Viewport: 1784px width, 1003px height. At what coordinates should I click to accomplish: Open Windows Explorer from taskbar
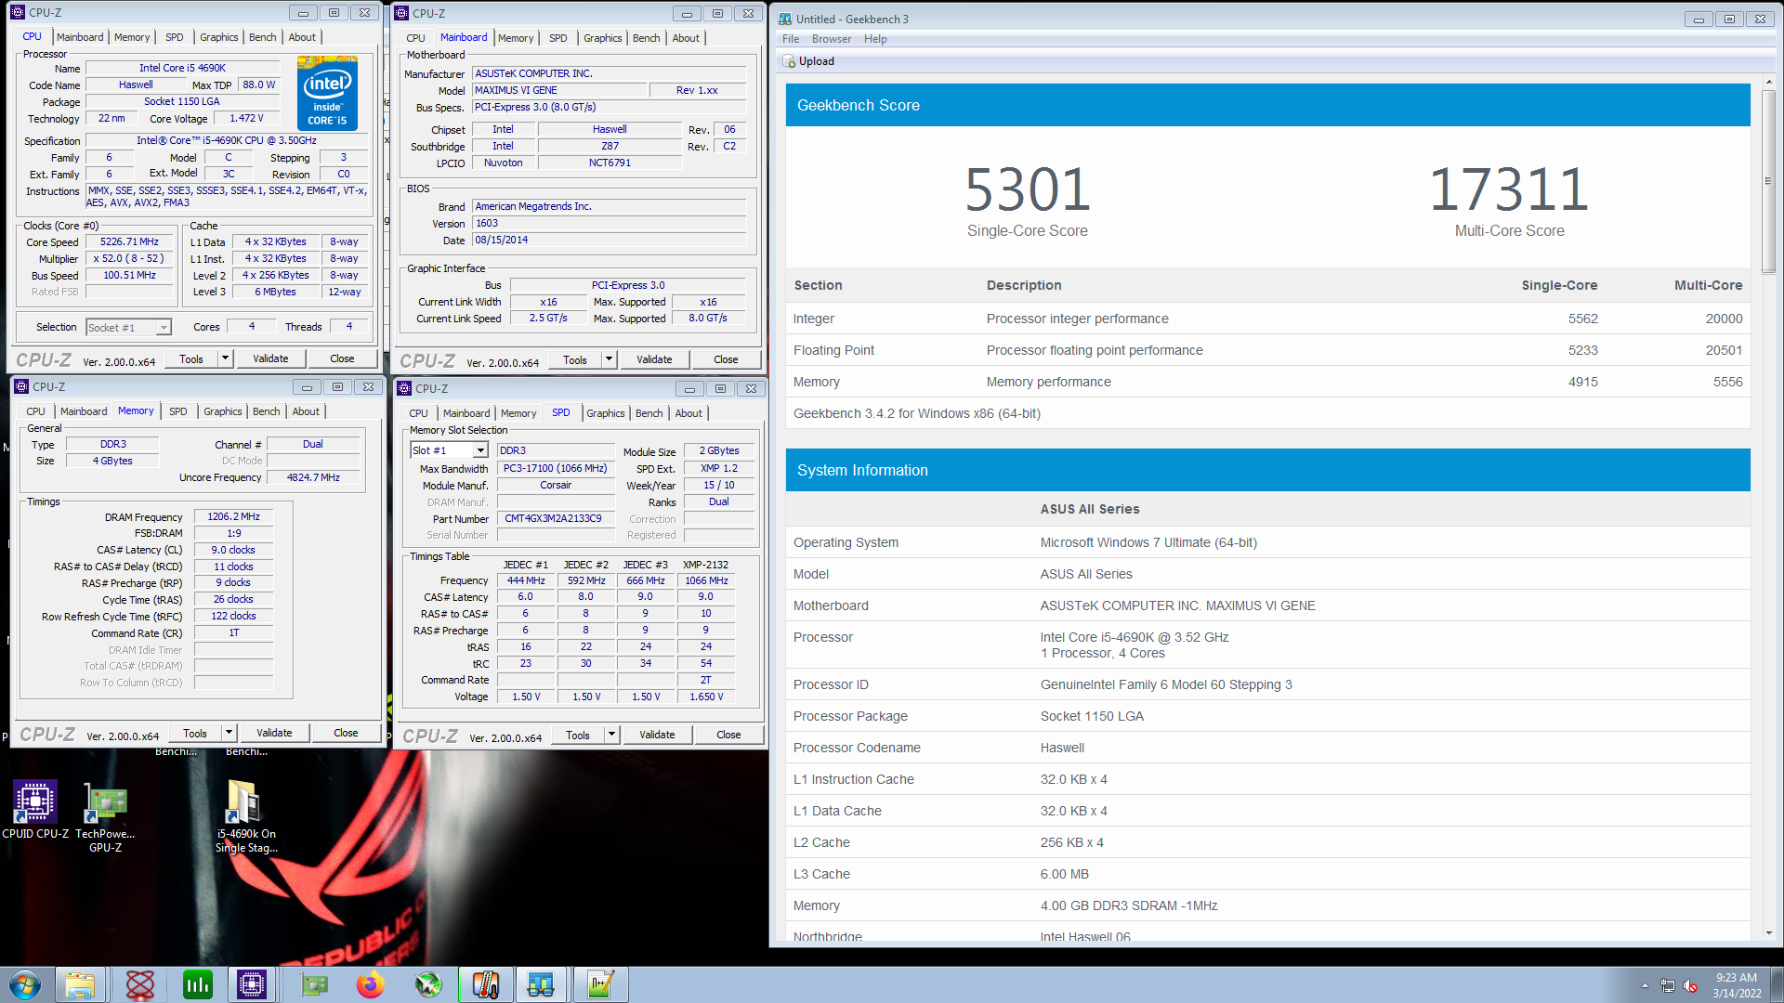tap(80, 984)
